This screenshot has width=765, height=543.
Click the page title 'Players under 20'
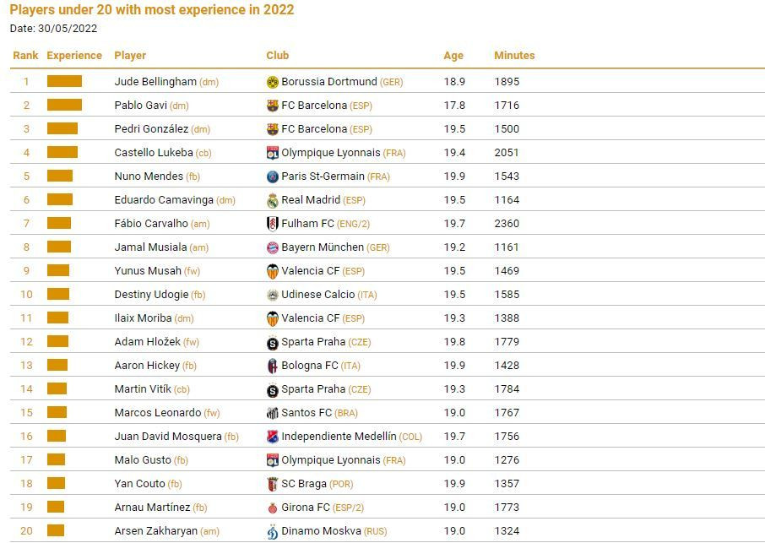(x=152, y=10)
